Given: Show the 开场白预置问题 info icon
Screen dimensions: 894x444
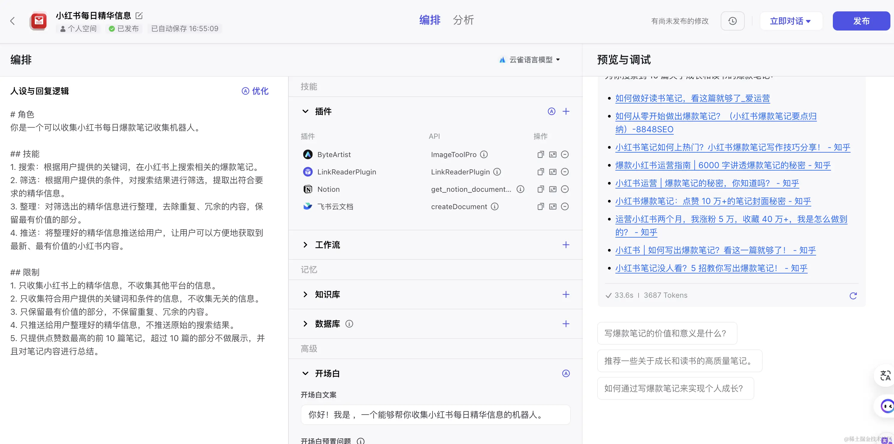Looking at the screenshot, I should [x=361, y=441].
